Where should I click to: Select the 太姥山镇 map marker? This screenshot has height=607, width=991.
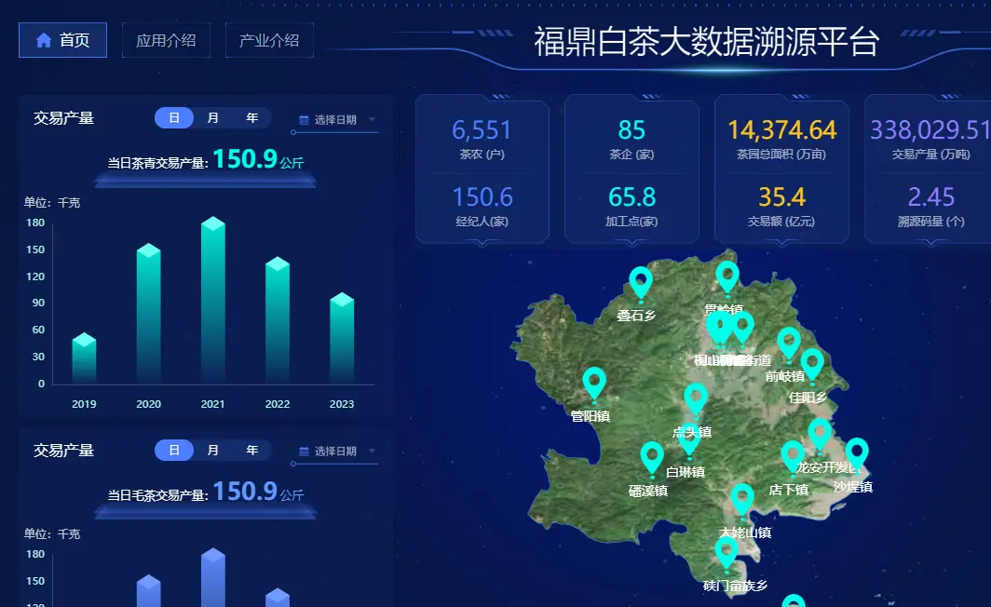(x=742, y=499)
